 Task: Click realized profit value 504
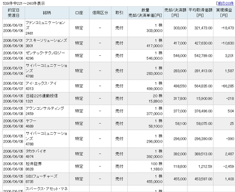click(231, 111)
